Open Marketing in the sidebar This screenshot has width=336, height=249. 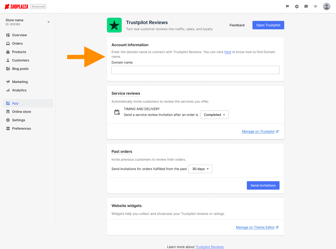click(x=28, y=82)
